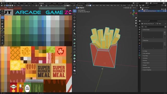
Task: Select the Edge Slide tool
Action: tap(75, 64)
